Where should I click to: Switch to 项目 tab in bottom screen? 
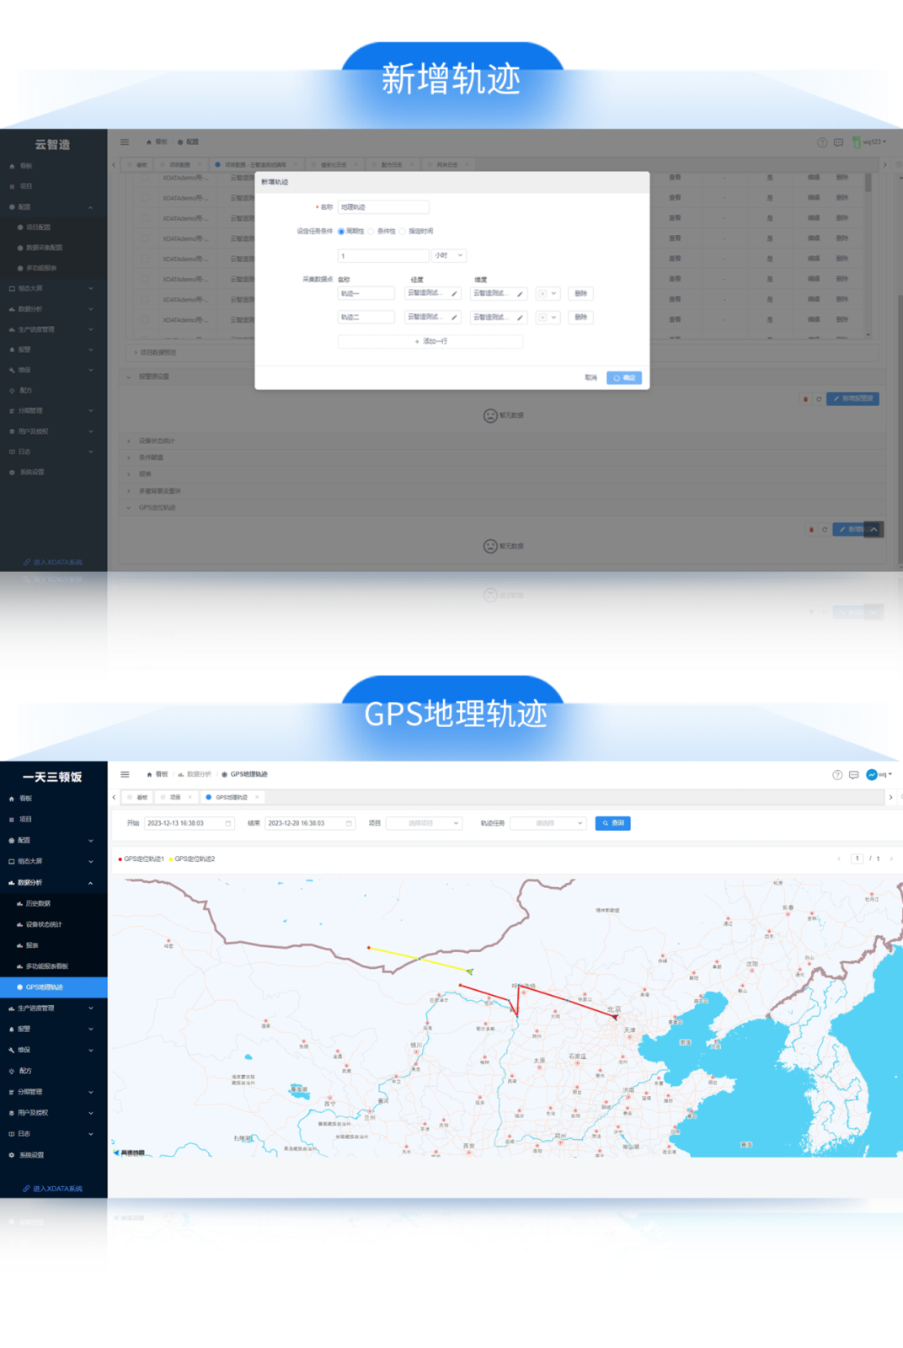tap(175, 797)
